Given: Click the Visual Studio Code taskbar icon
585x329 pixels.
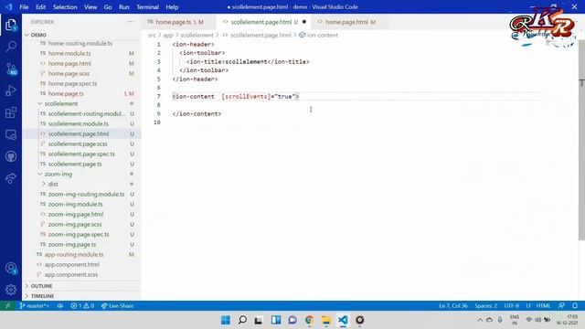Looking at the screenshot, I should point(343,320).
